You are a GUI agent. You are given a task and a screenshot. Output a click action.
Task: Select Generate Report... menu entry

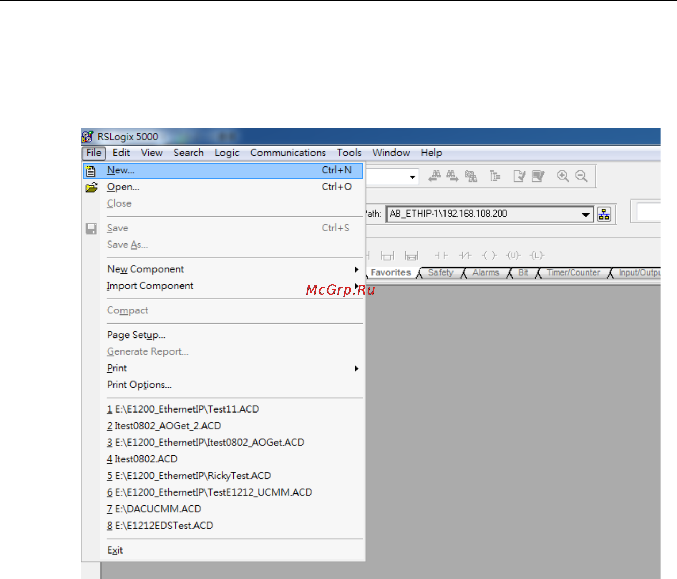tap(223, 352)
